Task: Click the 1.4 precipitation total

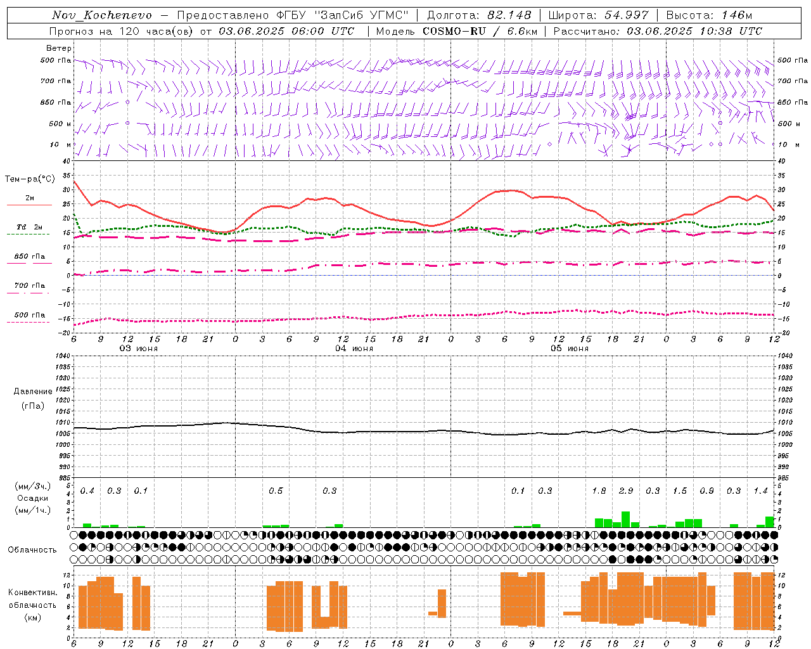Action: (x=761, y=491)
